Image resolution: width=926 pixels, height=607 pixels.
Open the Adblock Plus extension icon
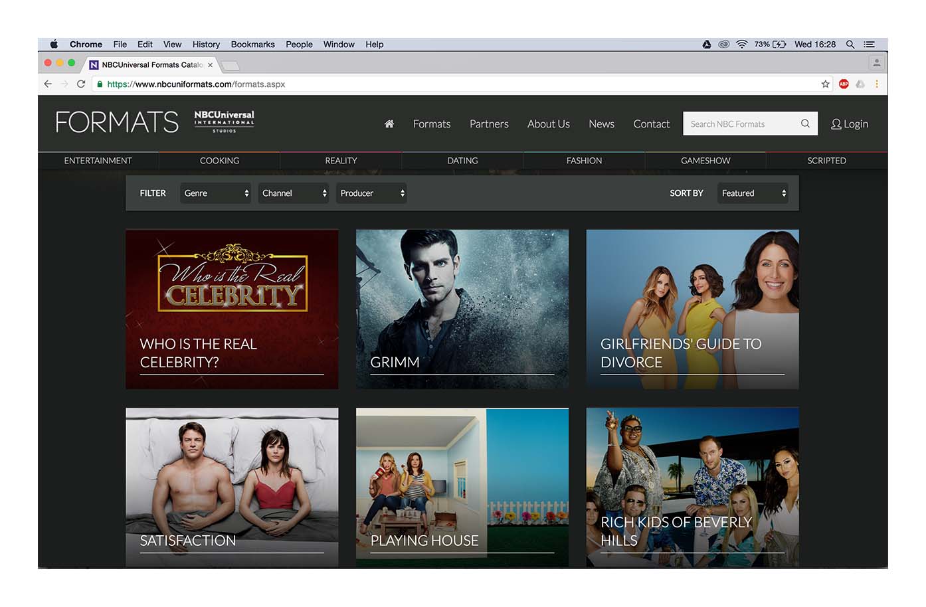click(x=844, y=84)
